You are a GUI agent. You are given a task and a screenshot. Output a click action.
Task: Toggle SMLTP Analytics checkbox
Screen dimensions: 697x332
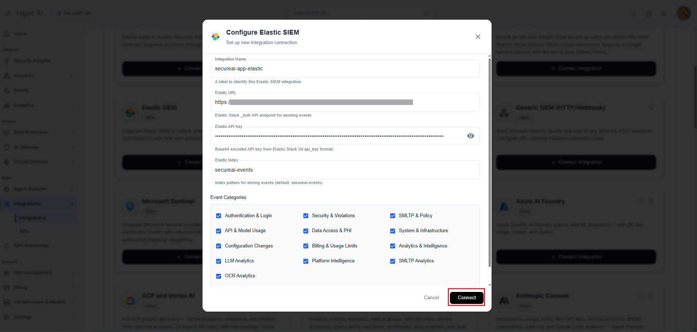click(x=393, y=261)
